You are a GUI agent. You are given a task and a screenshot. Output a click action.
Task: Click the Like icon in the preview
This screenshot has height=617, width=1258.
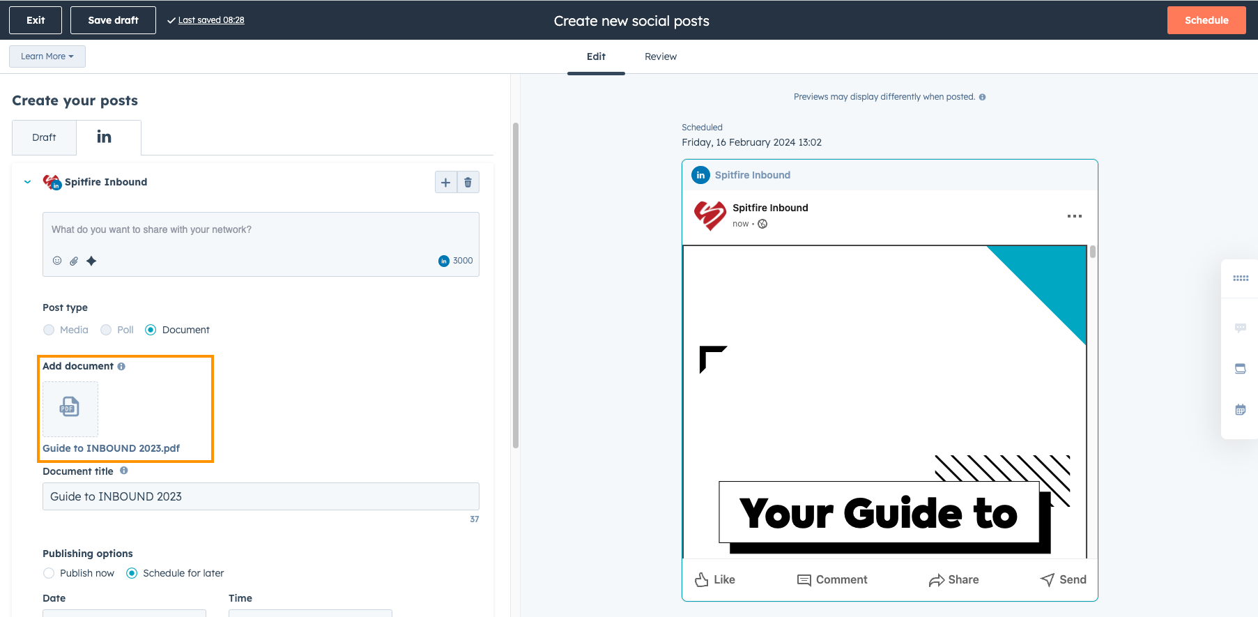[702, 579]
